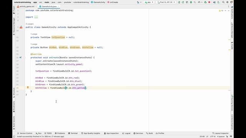Click the 1 usage hint above txtQuestion
The image size is (246, 138).
pos(34,34)
